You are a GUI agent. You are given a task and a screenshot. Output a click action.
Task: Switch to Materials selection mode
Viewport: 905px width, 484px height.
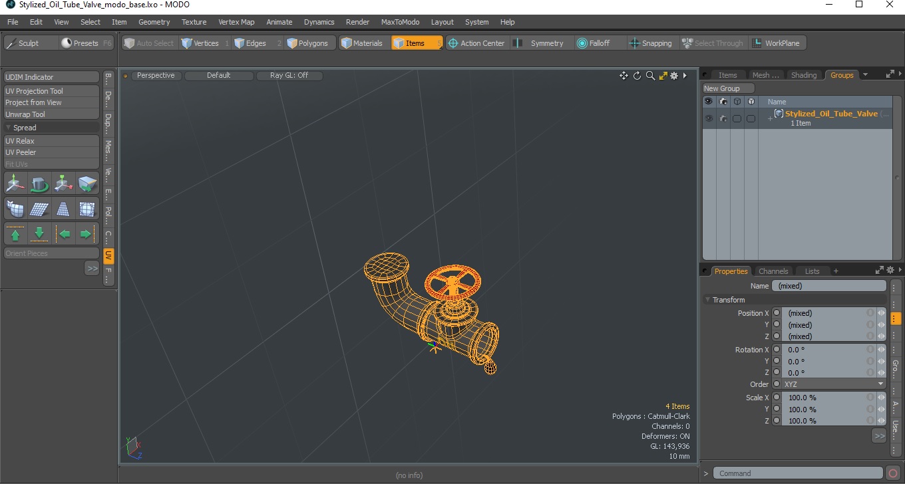tap(365, 43)
